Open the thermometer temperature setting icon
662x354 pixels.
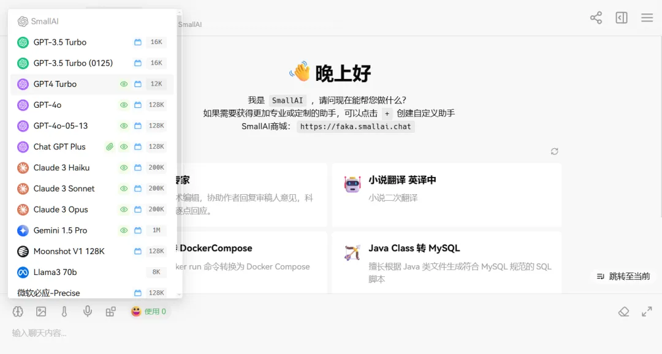[64, 311]
